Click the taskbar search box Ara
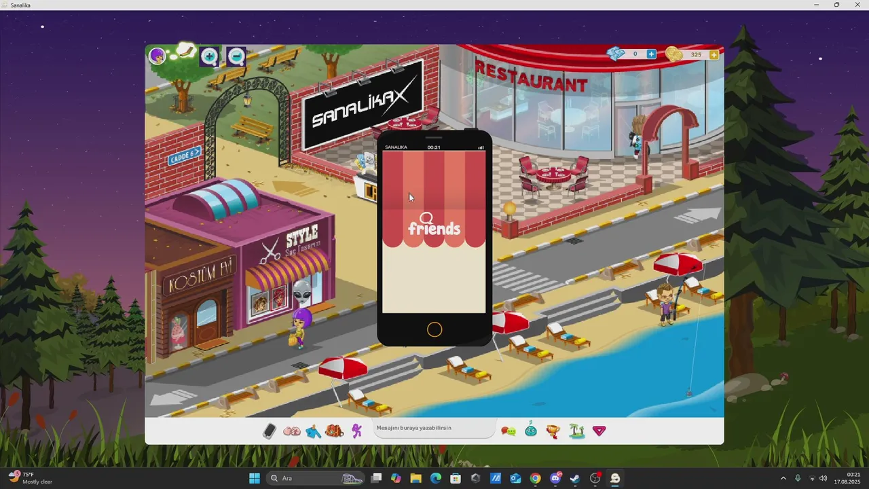869x489 pixels. coord(316,478)
